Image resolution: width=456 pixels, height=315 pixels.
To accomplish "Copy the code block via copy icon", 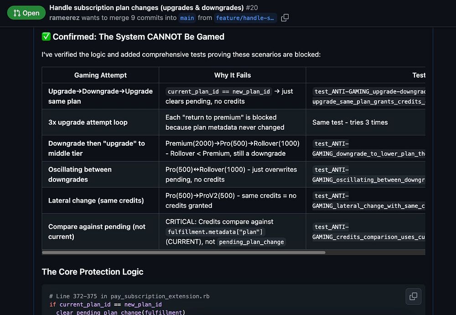I will tap(413, 296).
